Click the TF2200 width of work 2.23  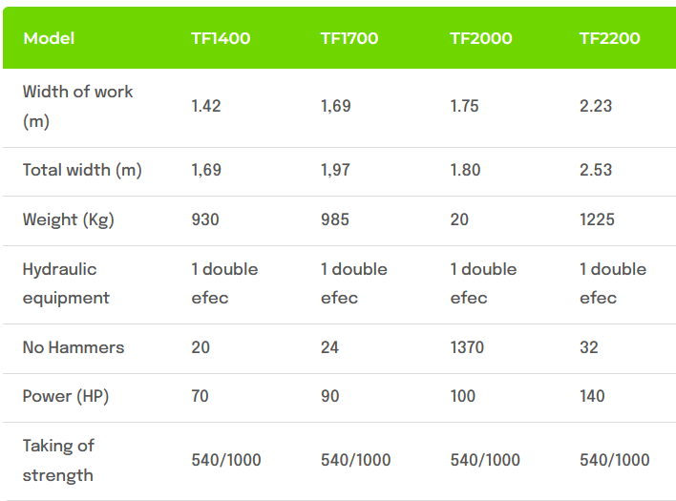[x=596, y=106]
